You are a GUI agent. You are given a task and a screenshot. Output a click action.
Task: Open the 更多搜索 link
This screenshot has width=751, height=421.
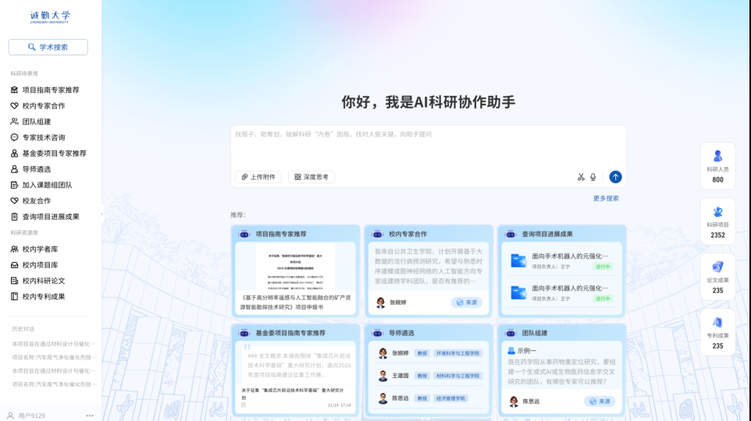606,198
